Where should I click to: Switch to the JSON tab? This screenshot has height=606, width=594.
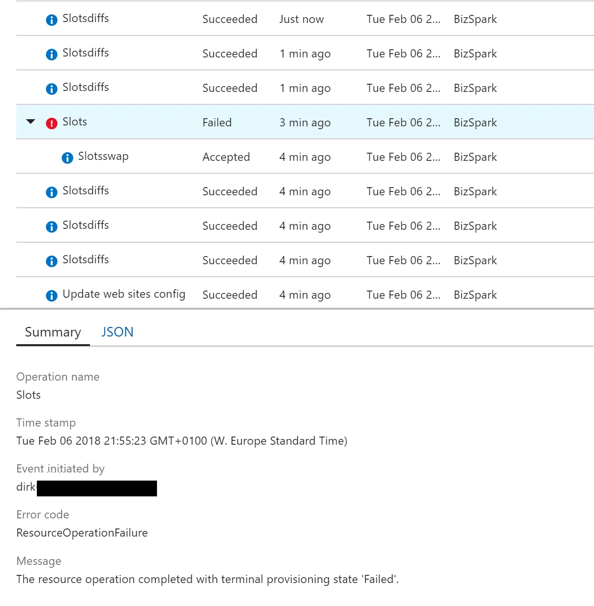coord(117,332)
